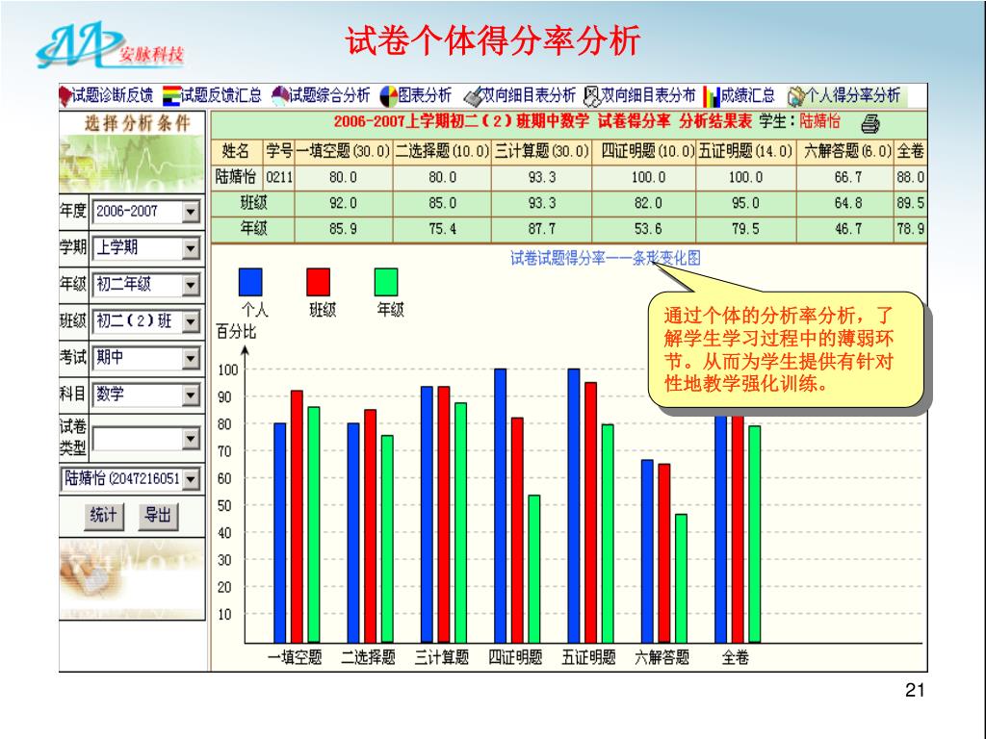Click the 88.0 overall score cell
986x739 pixels.
point(910,177)
